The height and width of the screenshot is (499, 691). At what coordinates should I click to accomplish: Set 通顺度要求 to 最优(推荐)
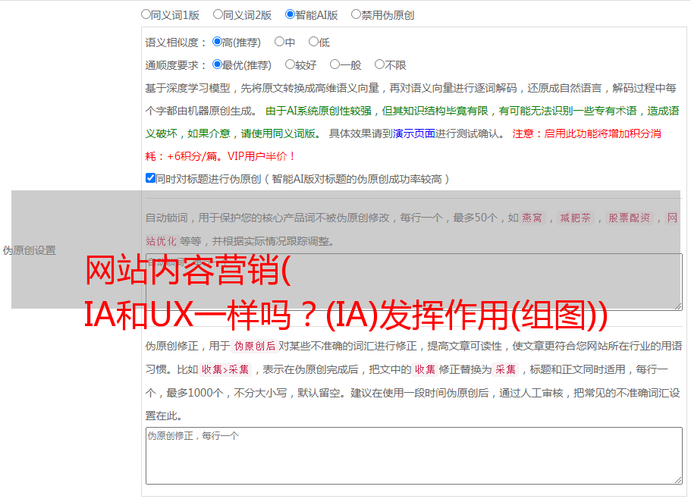(x=217, y=64)
